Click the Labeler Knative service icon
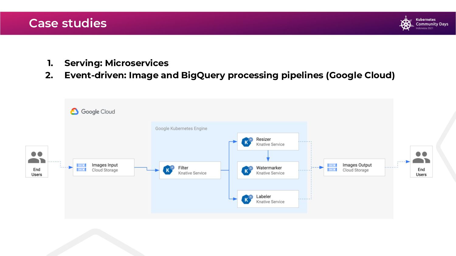Viewport: 456px width, 256px height. point(247,199)
